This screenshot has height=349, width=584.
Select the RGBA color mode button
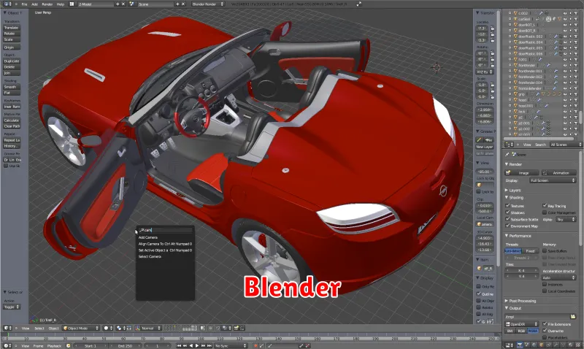click(x=533, y=331)
